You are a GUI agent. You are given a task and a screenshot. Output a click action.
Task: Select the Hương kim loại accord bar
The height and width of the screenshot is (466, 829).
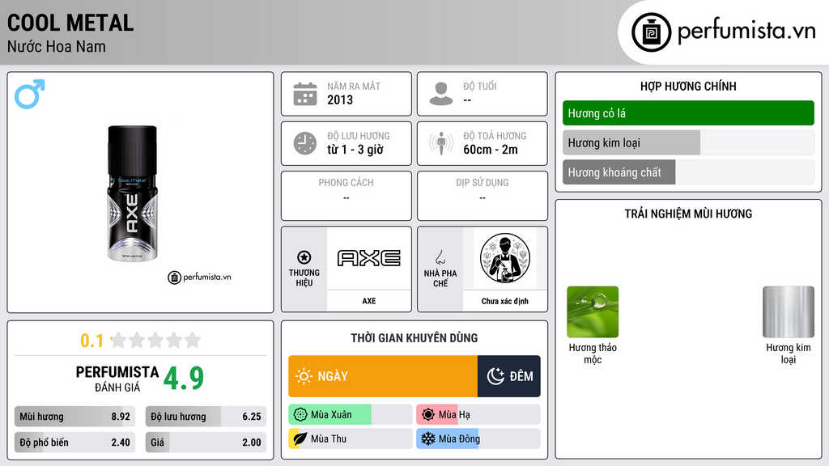click(x=688, y=142)
